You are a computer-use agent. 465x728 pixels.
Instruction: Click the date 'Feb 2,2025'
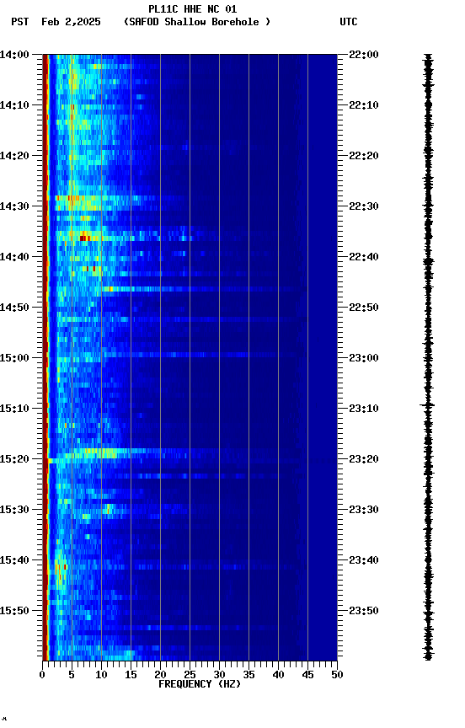point(71,22)
